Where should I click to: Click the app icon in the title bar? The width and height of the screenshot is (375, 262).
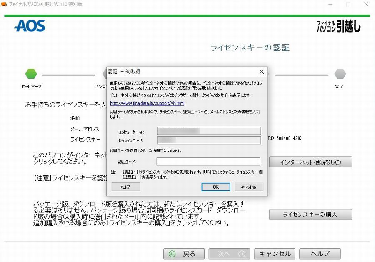click(x=4, y=4)
